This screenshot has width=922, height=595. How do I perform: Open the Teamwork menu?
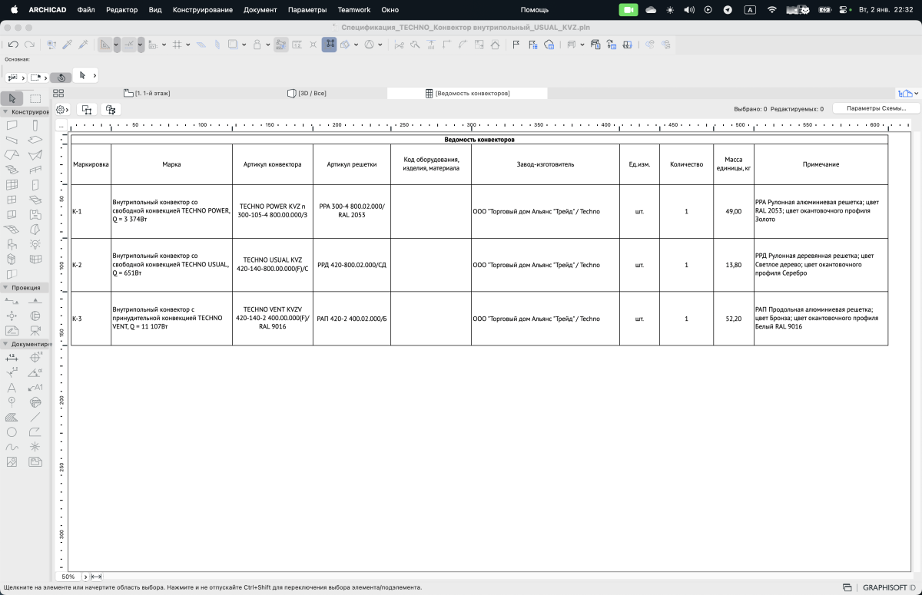coord(353,10)
